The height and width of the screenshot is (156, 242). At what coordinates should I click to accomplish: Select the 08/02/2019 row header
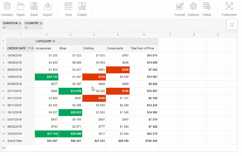(x=20, y=127)
